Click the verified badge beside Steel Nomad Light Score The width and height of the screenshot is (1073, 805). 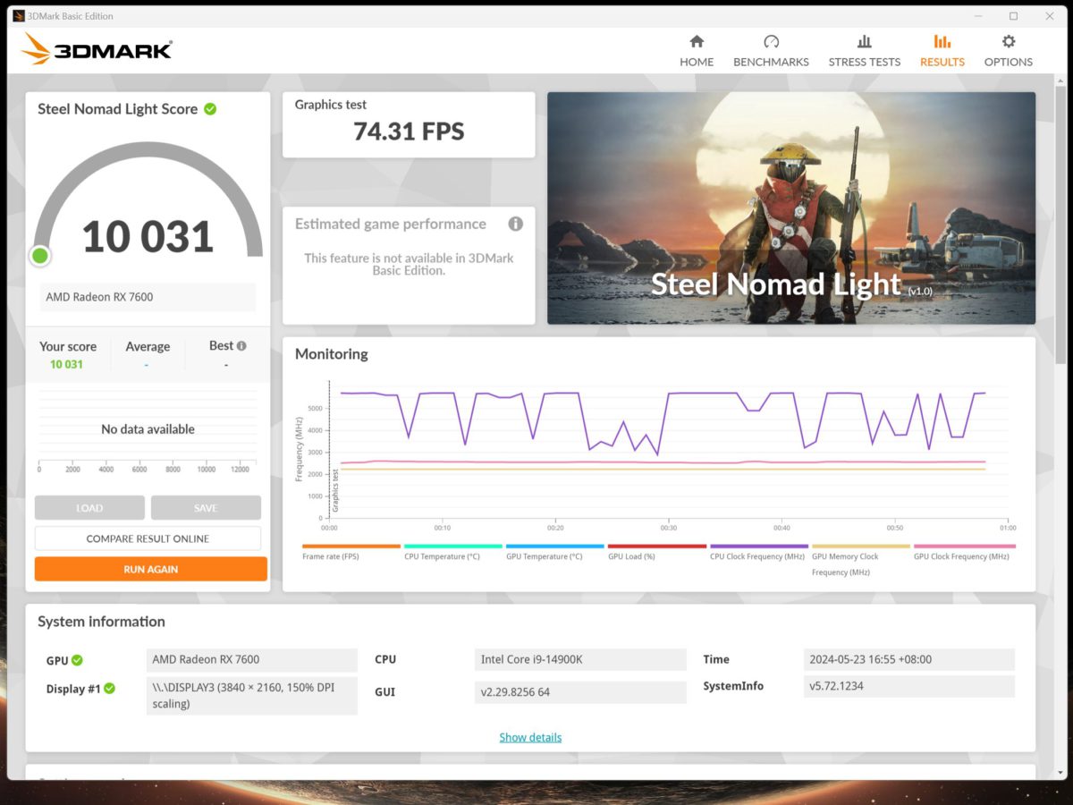point(210,108)
